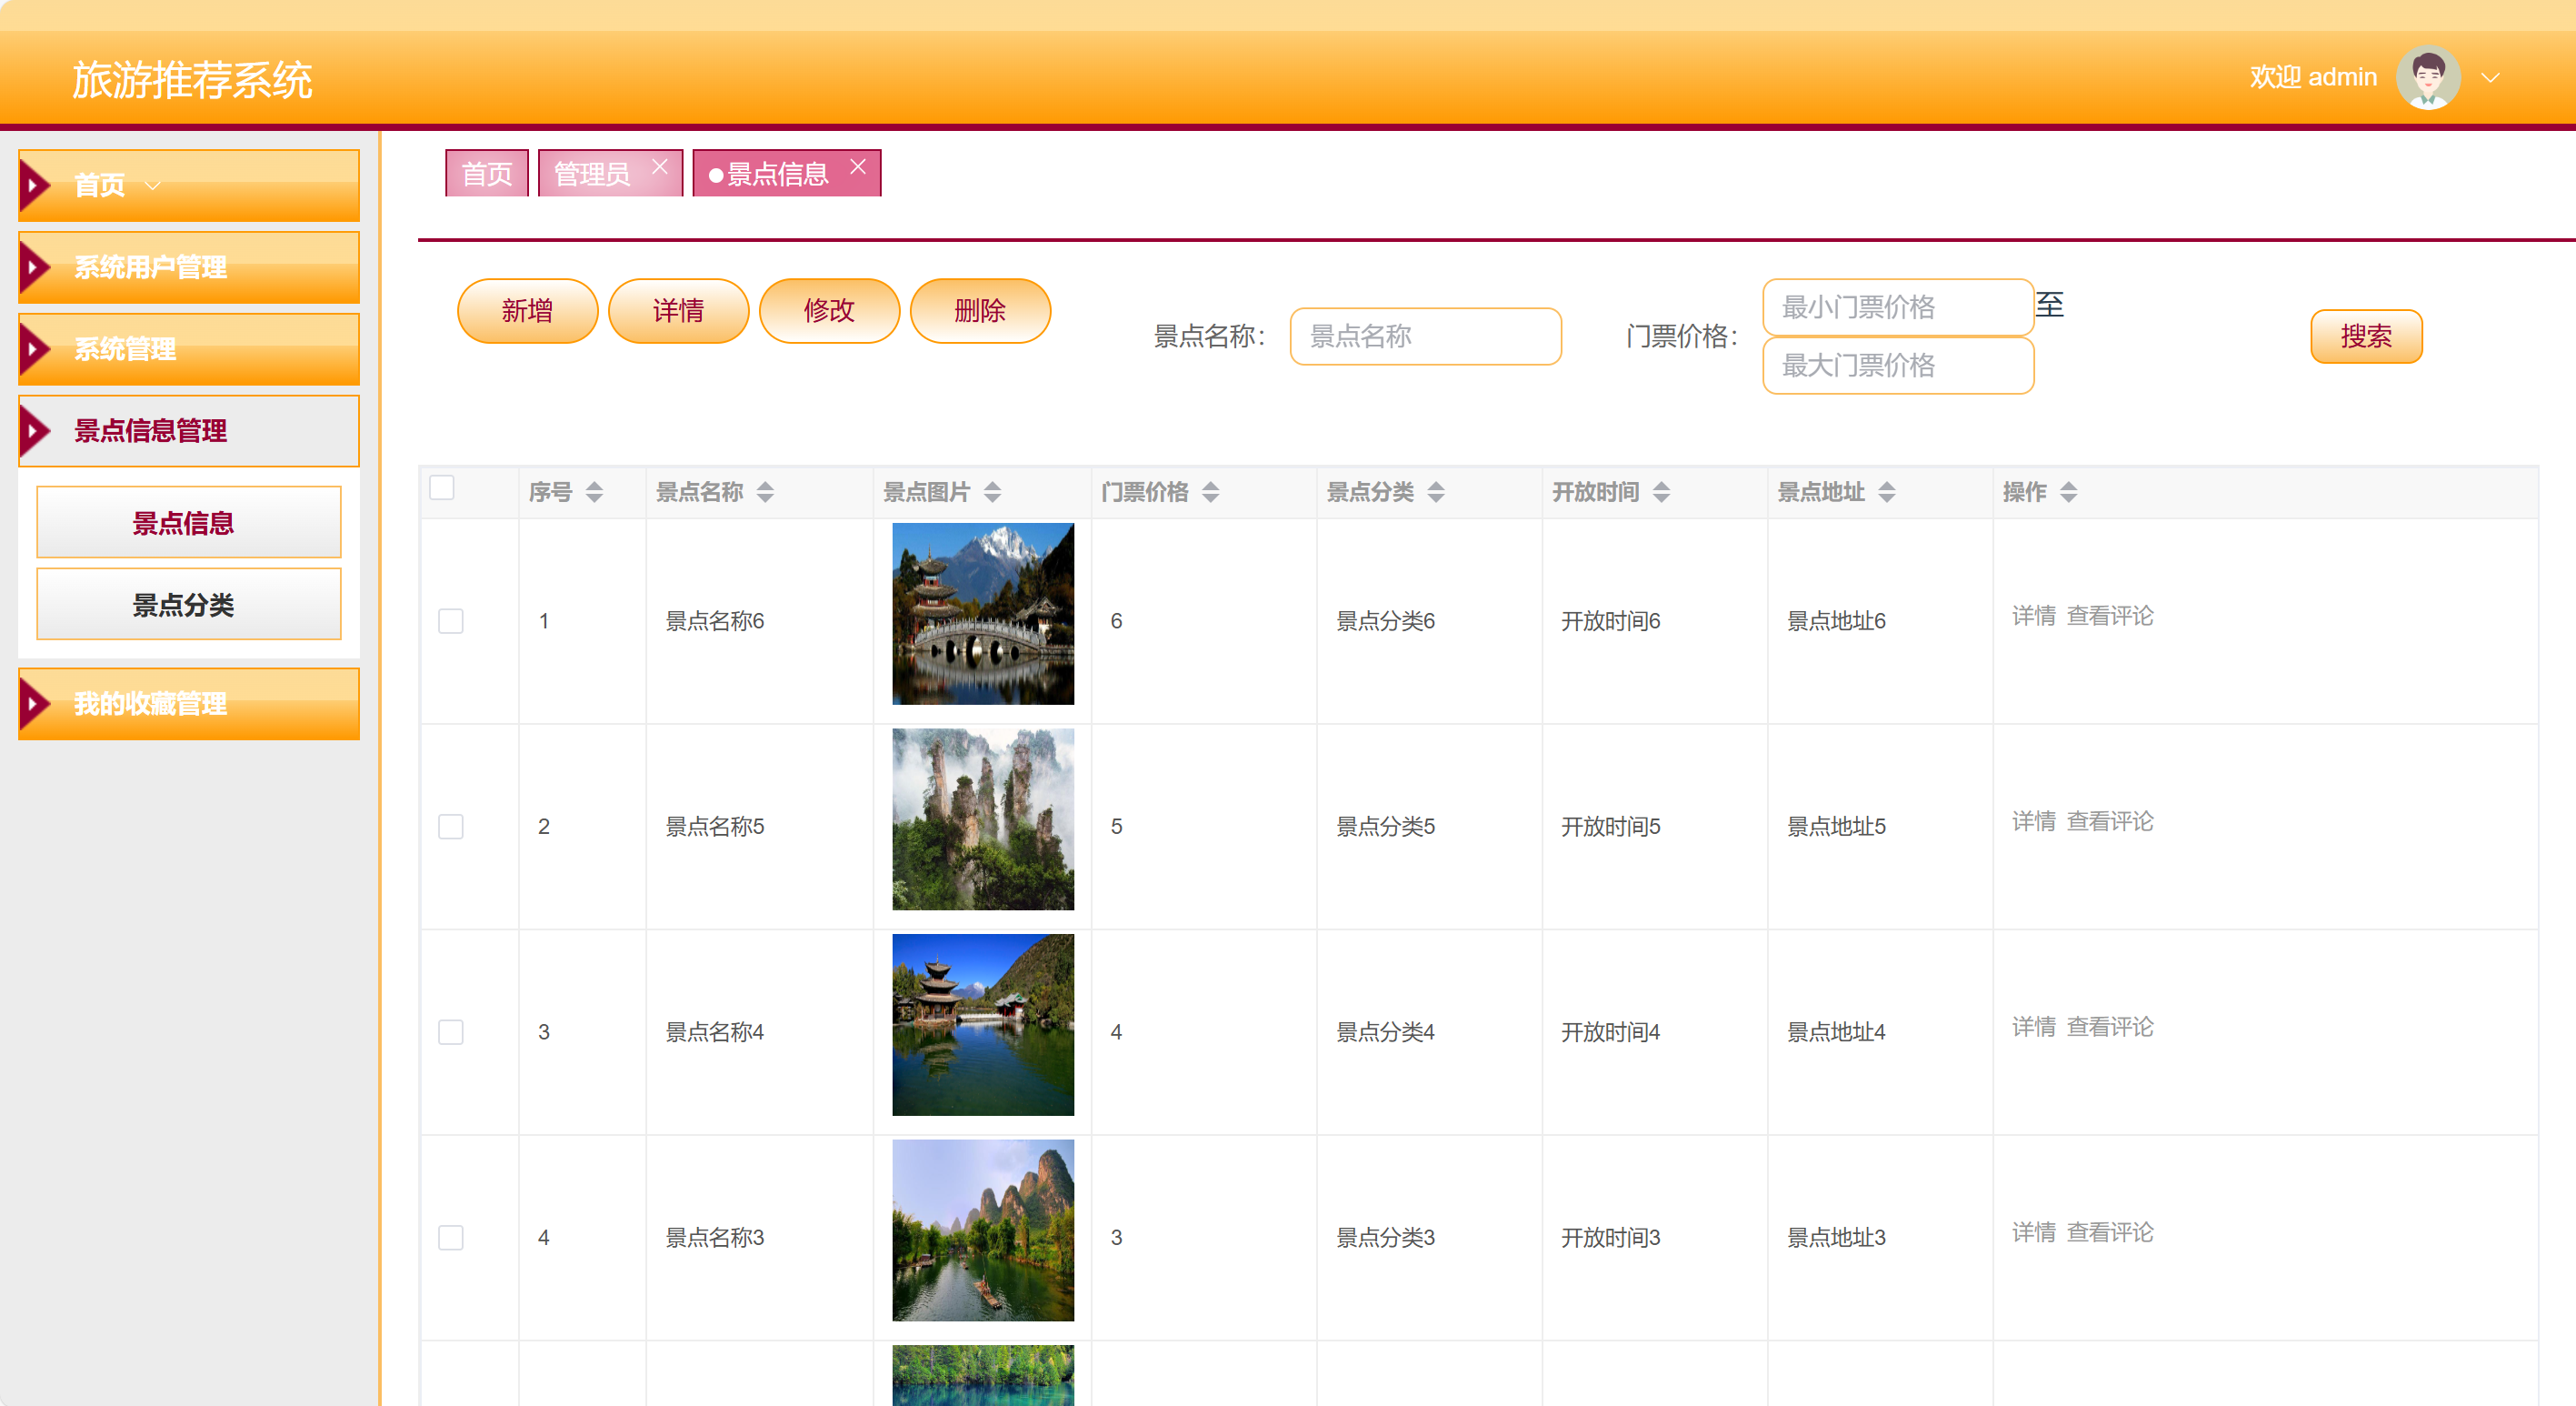Click the 景点名称 search input field

coord(1425,336)
